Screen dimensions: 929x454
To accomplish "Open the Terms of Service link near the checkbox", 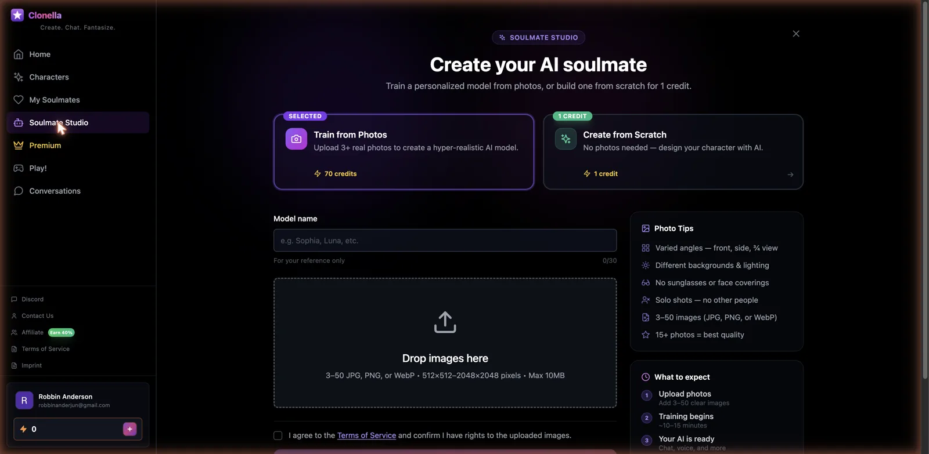I will 366,435.
